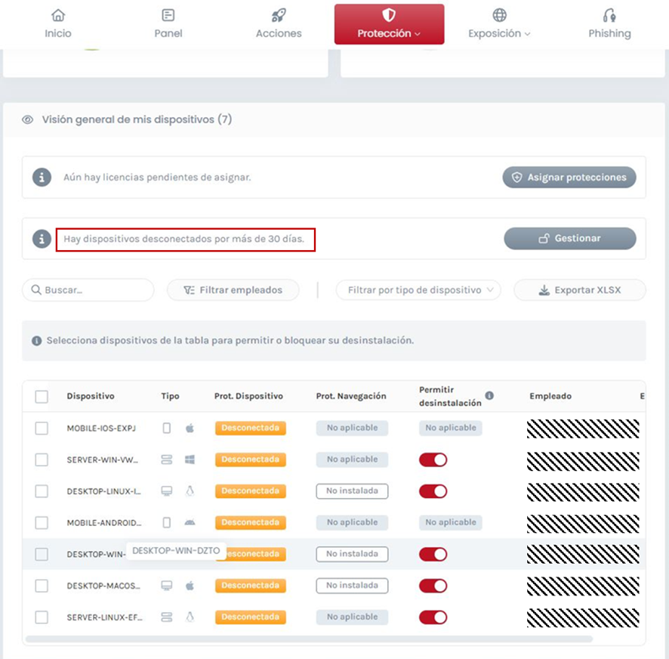Select the MOBILE-IOS-EXPJ row checkbox
The image size is (669, 659).
click(x=42, y=428)
